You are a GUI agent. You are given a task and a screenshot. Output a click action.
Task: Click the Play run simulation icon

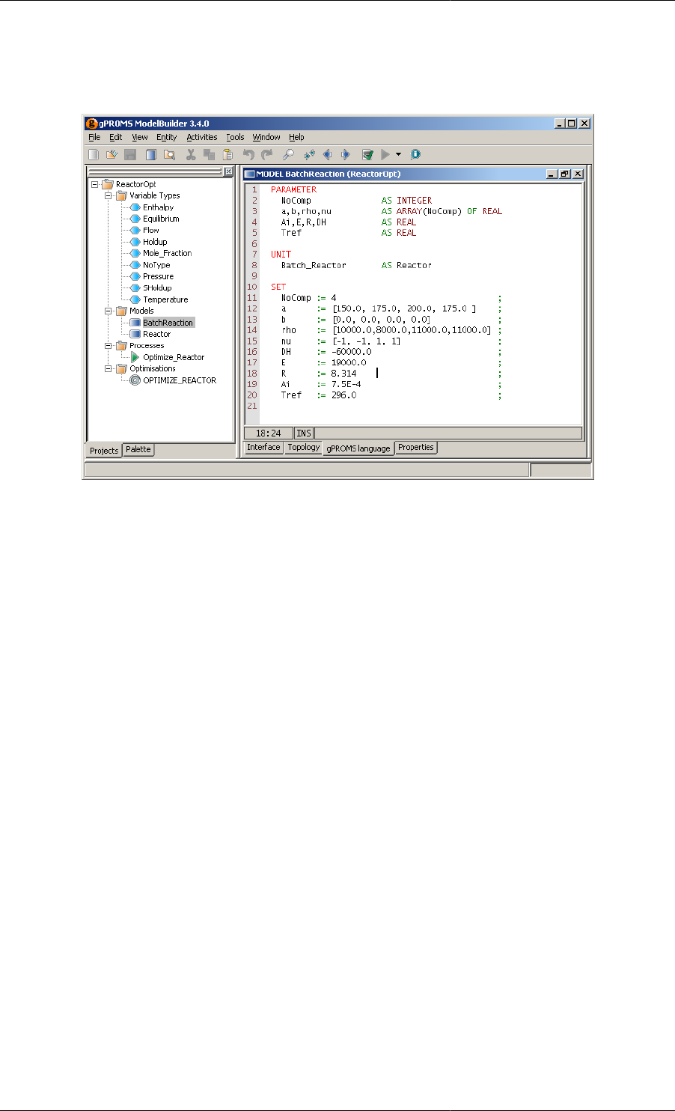click(385, 154)
